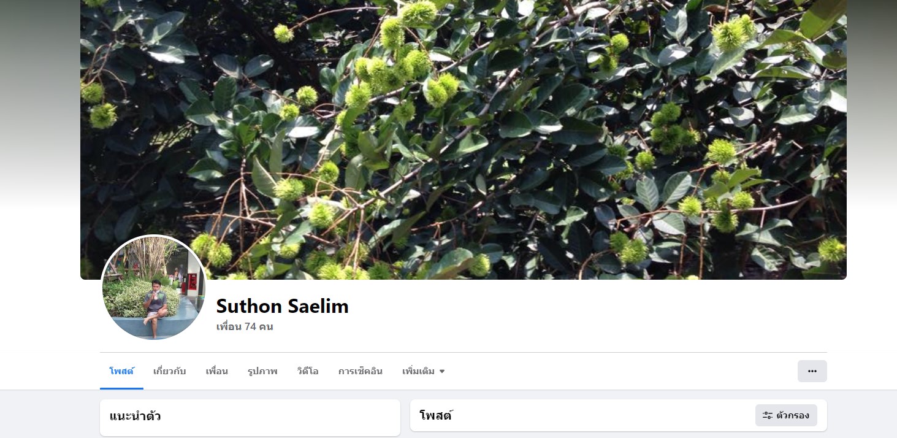Select the โพสต์ tab
The width and height of the screenshot is (897, 438).
point(121,371)
